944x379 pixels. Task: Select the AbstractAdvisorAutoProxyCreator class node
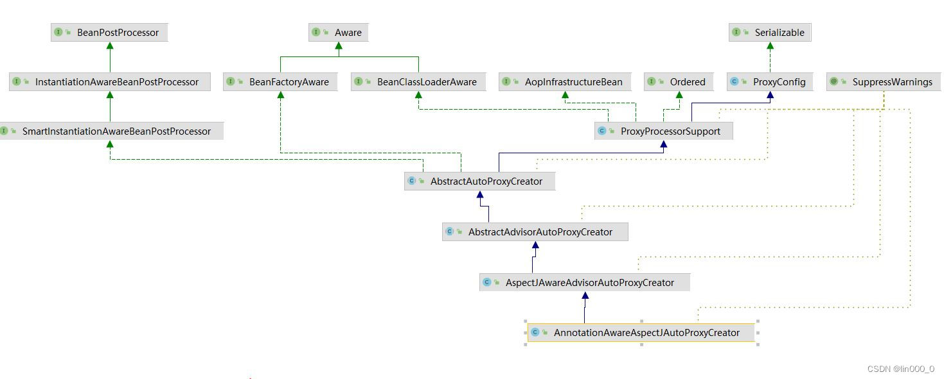[x=540, y=232]
